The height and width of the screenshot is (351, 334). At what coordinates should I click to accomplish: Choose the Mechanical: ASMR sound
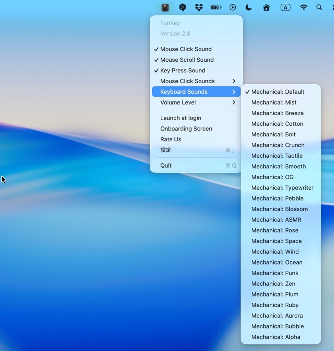pyautogui.click(x=276, y=220)
